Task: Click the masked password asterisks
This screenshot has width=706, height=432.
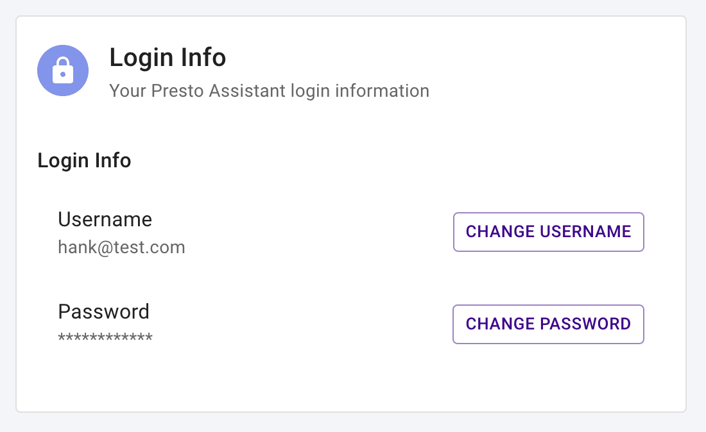Action: pyautogui.click(x=105, y=338)
